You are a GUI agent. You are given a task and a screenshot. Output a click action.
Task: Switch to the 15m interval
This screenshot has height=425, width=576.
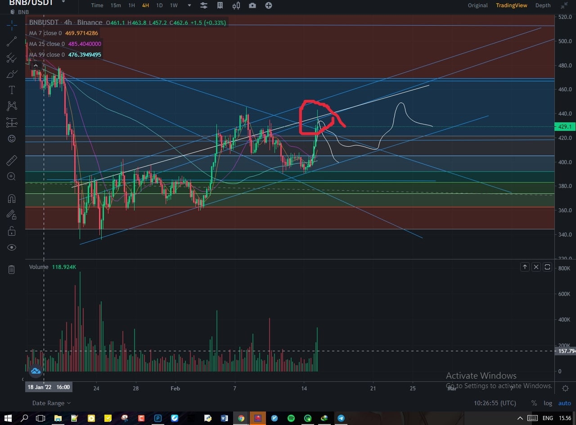click(116, 5)
